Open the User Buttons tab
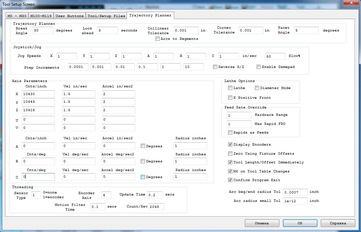This screenshot has height=232, width=361. [70, 16]
